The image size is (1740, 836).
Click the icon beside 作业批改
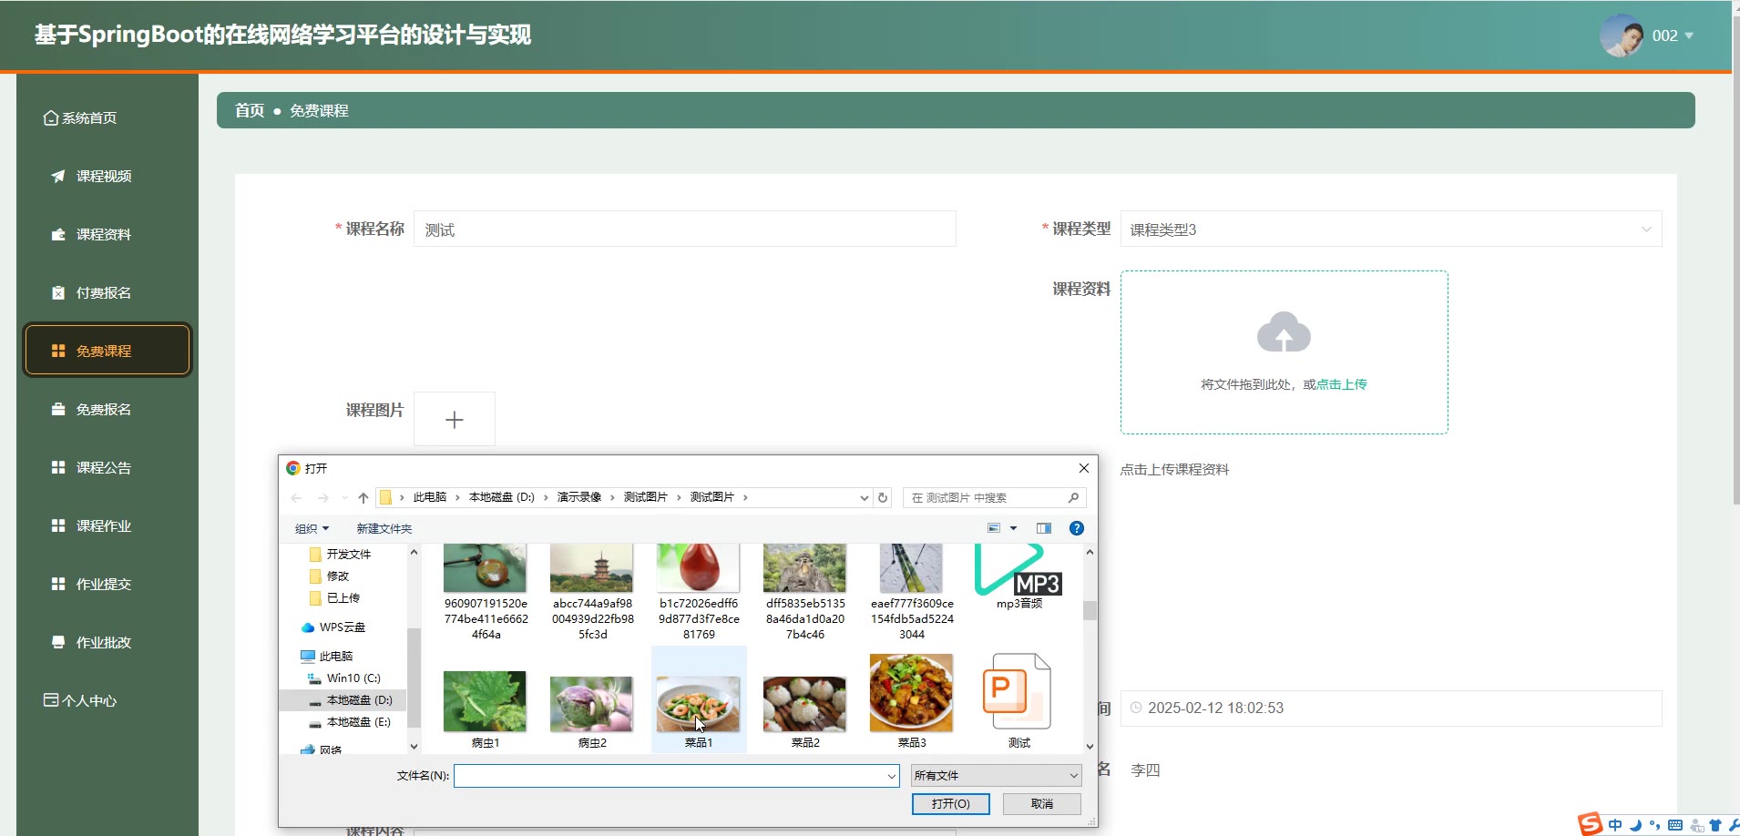click(58, 642)
